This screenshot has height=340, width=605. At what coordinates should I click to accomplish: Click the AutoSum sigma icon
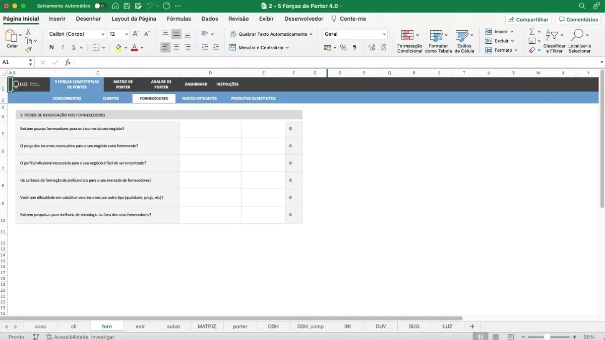click(532, 32)
